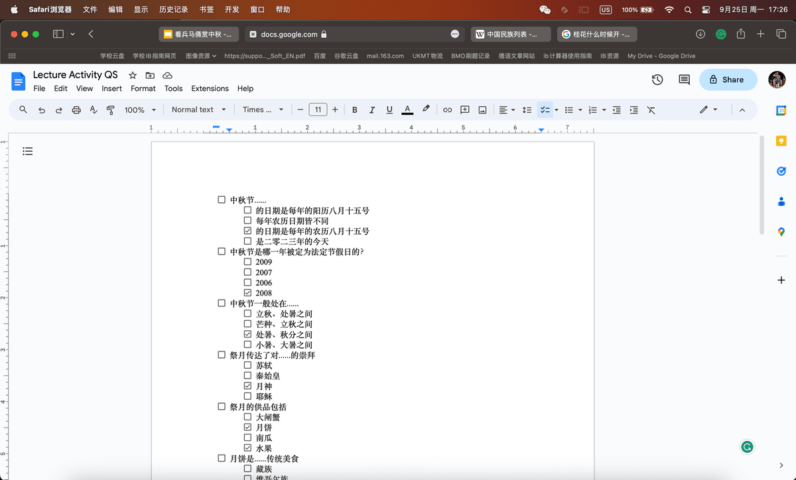Expand the Times font dropdown

coord(263,110)
